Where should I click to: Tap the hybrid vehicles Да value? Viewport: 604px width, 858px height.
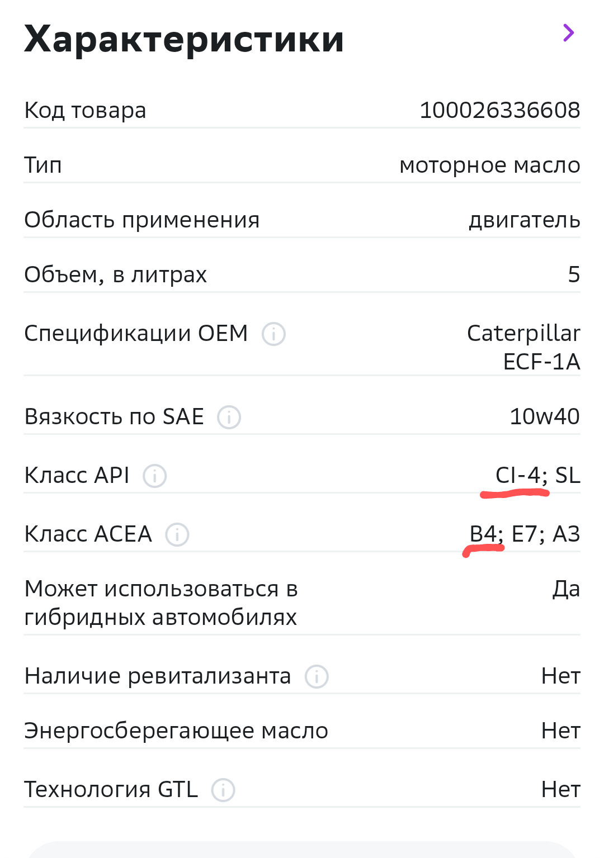click(566, 589)
